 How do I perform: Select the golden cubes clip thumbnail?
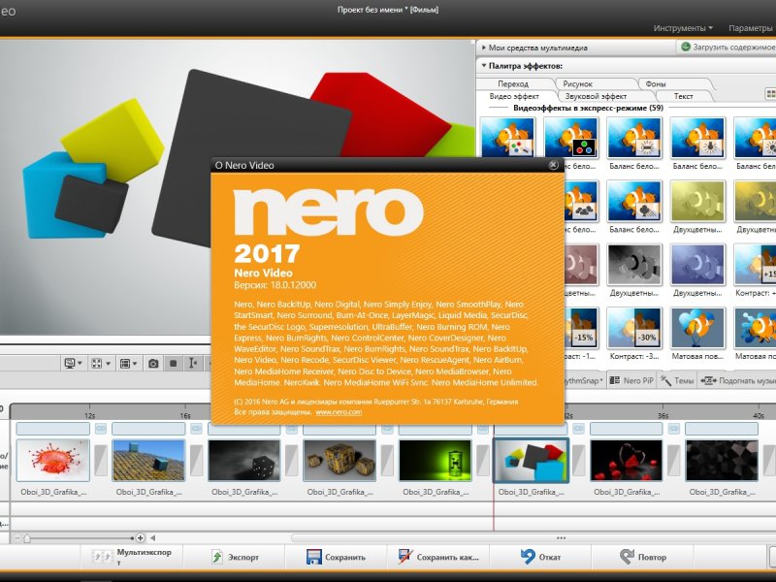point(339,460)
